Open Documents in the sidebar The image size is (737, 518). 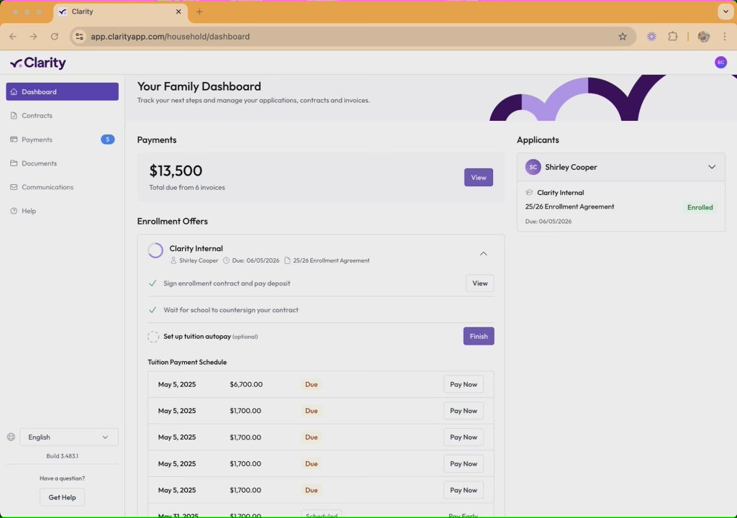coord(62,163)
